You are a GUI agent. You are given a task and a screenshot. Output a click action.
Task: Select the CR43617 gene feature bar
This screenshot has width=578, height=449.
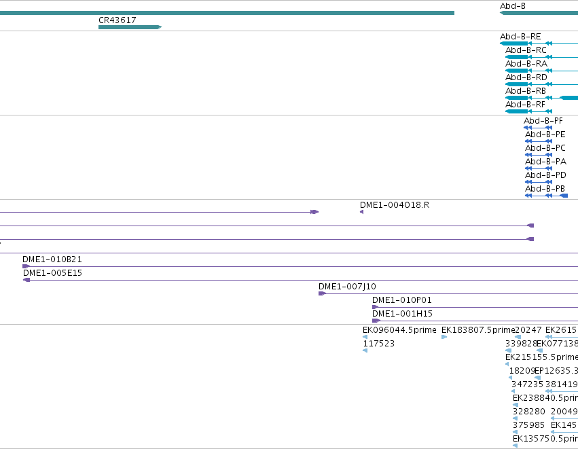tap(130, 27)
